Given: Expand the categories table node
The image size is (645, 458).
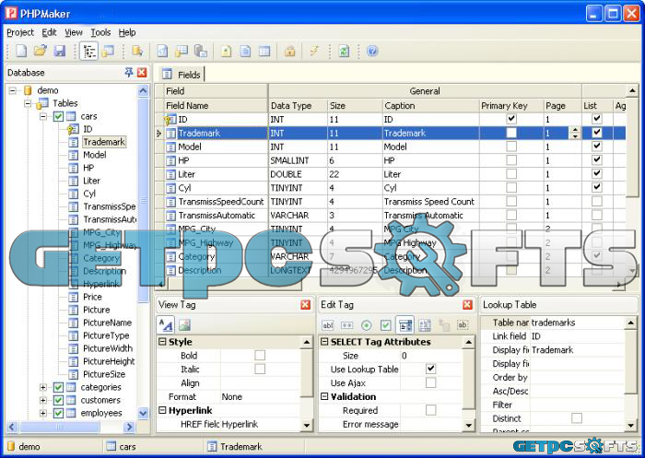Looking at the screenshot, I should [x=43, y=387].
